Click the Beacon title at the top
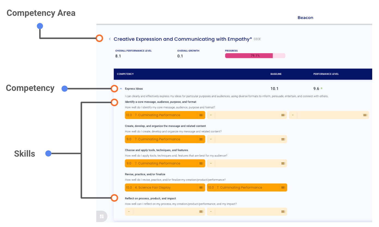The height and width of the screenshot is (227, 379). point(305,18)
